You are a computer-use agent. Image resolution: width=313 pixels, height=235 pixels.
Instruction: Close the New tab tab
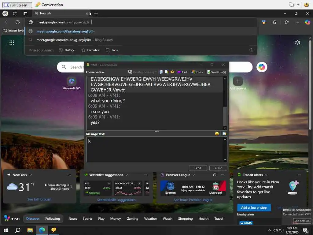point(87,13)
